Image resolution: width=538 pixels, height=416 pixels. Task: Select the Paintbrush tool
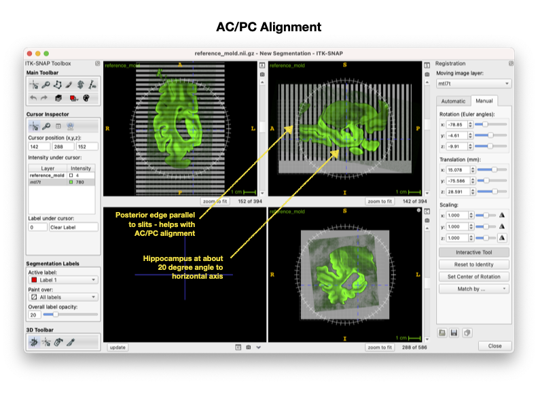69,84
